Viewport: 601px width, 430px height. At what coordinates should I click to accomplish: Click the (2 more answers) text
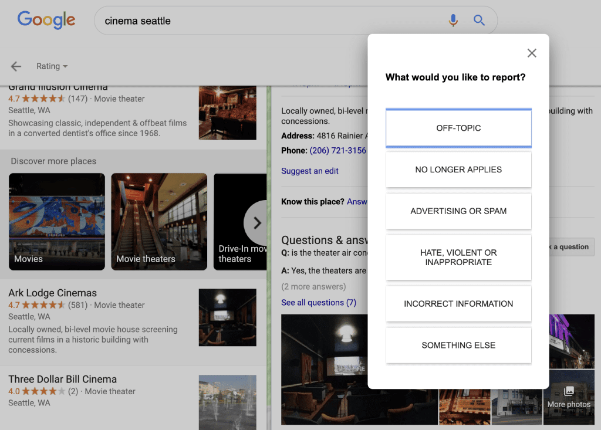point(313,287)
